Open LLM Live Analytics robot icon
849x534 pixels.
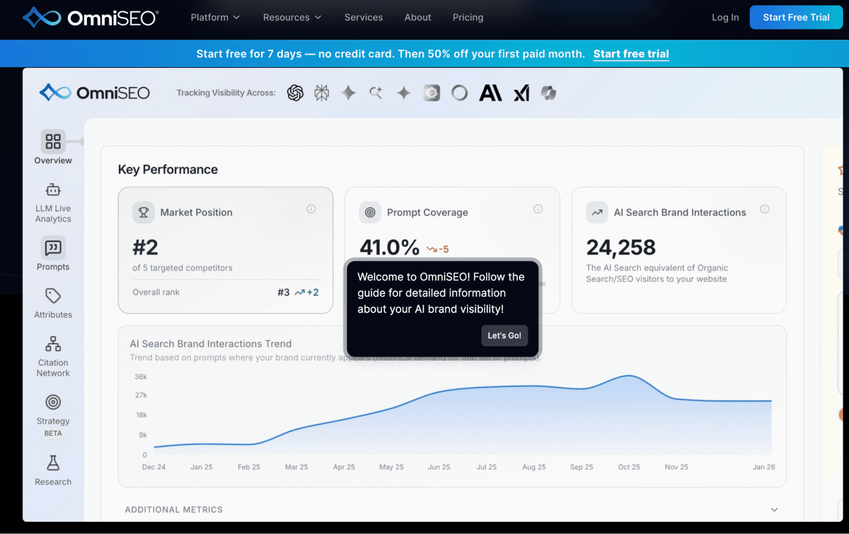tap(53, 190)
